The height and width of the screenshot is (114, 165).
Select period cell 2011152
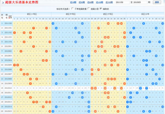(x=8, y=32)
